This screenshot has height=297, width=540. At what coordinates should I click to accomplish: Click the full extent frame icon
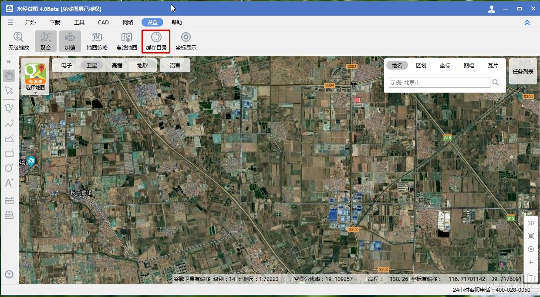tap(531, 236)
